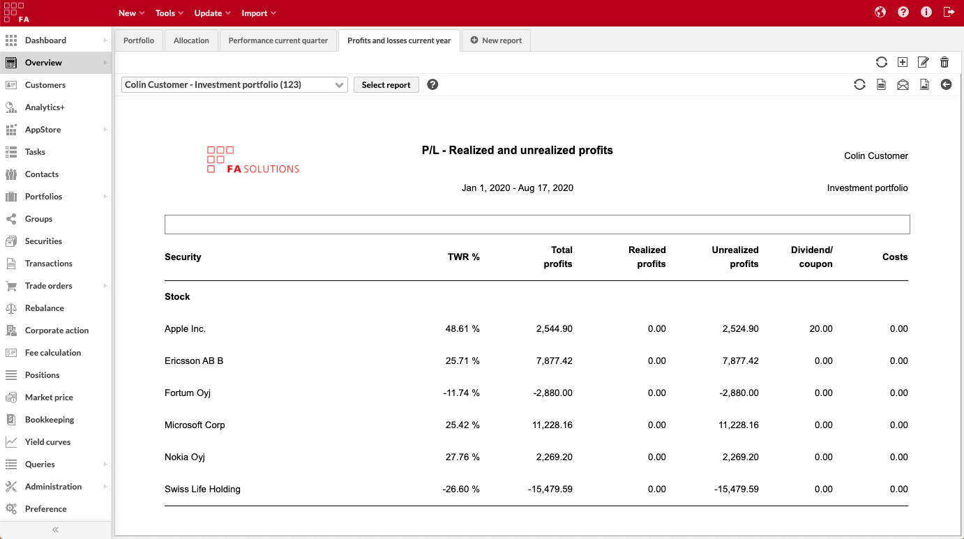Click the FA logo in the top-left corner
Image resolution: width=964 pixels, height=539 pixels.
coord(16,13)
